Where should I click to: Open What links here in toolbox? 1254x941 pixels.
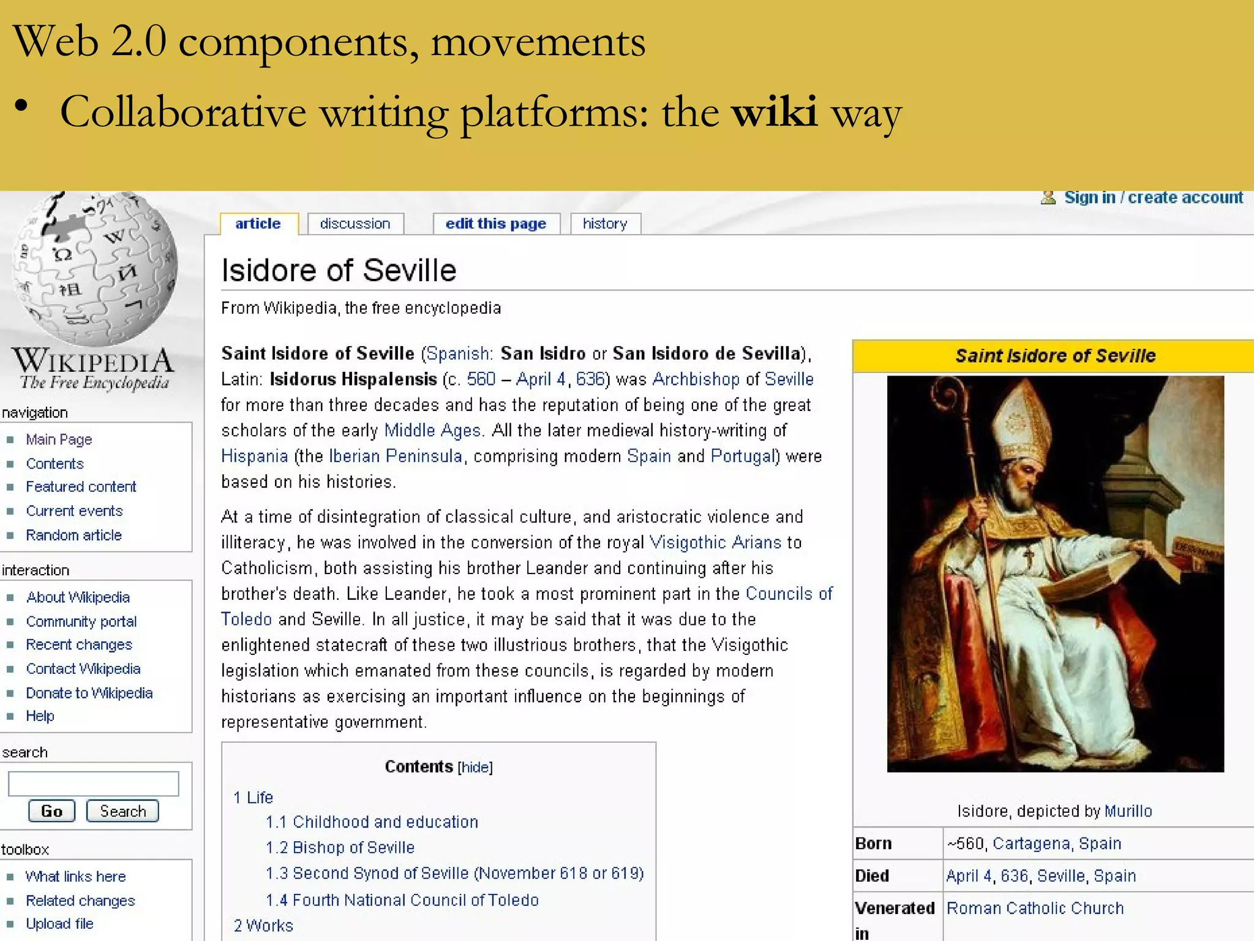(x=75, y=876)
